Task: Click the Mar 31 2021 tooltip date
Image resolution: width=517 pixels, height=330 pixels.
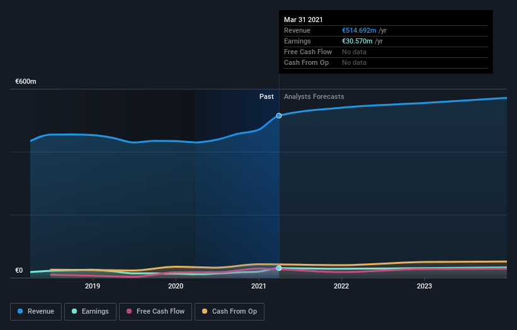Action: (x=304, y=20)
